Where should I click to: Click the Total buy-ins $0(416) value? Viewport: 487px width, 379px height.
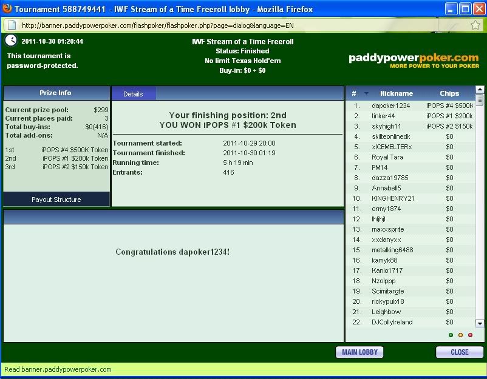click(x=97, y=127)
